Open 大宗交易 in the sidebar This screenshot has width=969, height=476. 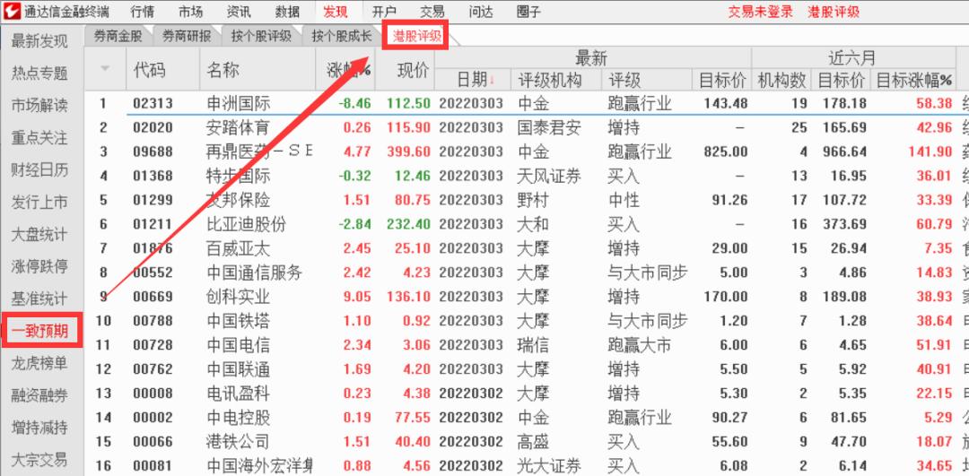tap(39, 459)
